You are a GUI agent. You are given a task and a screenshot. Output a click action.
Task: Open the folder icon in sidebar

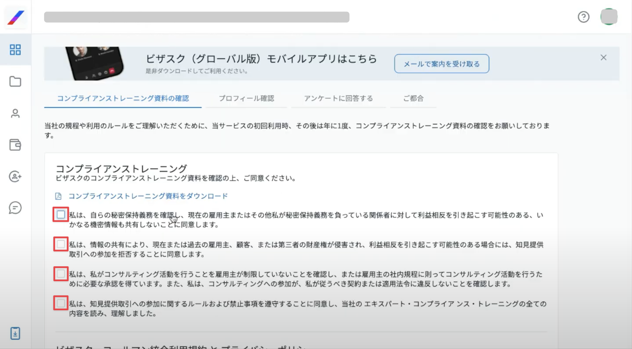click(x=15, y=81)
